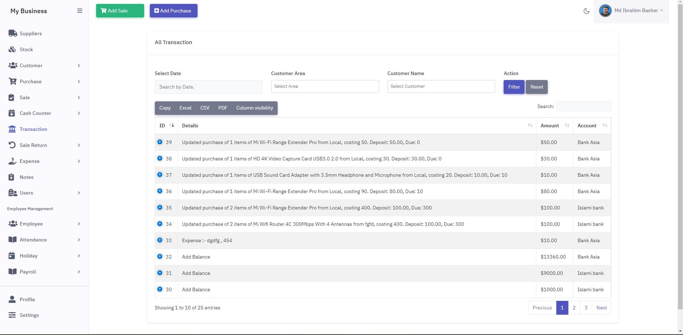Click the Purchase cart icon
The height and width of the screenshot is (335, 683).
click(12, 81)
